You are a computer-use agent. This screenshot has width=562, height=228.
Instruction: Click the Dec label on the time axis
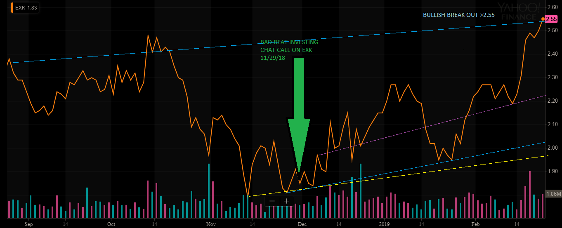302,224
